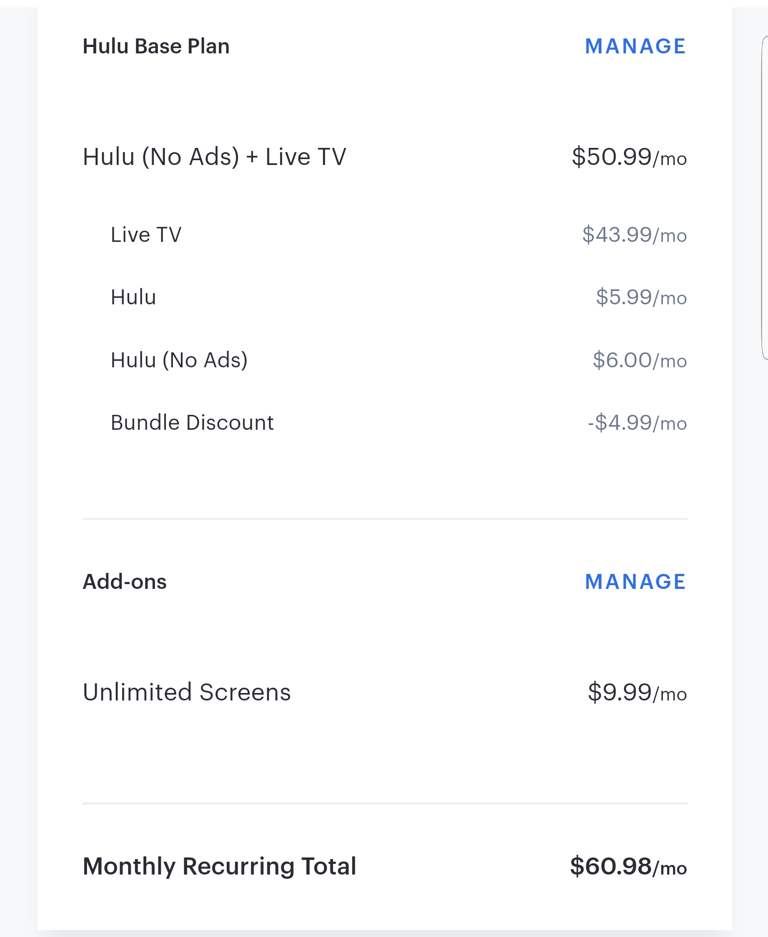768x937 pixels.
Task: Click the $43.99/mo Live TV price
Action: pyautogui.click(x=634, y=235)
